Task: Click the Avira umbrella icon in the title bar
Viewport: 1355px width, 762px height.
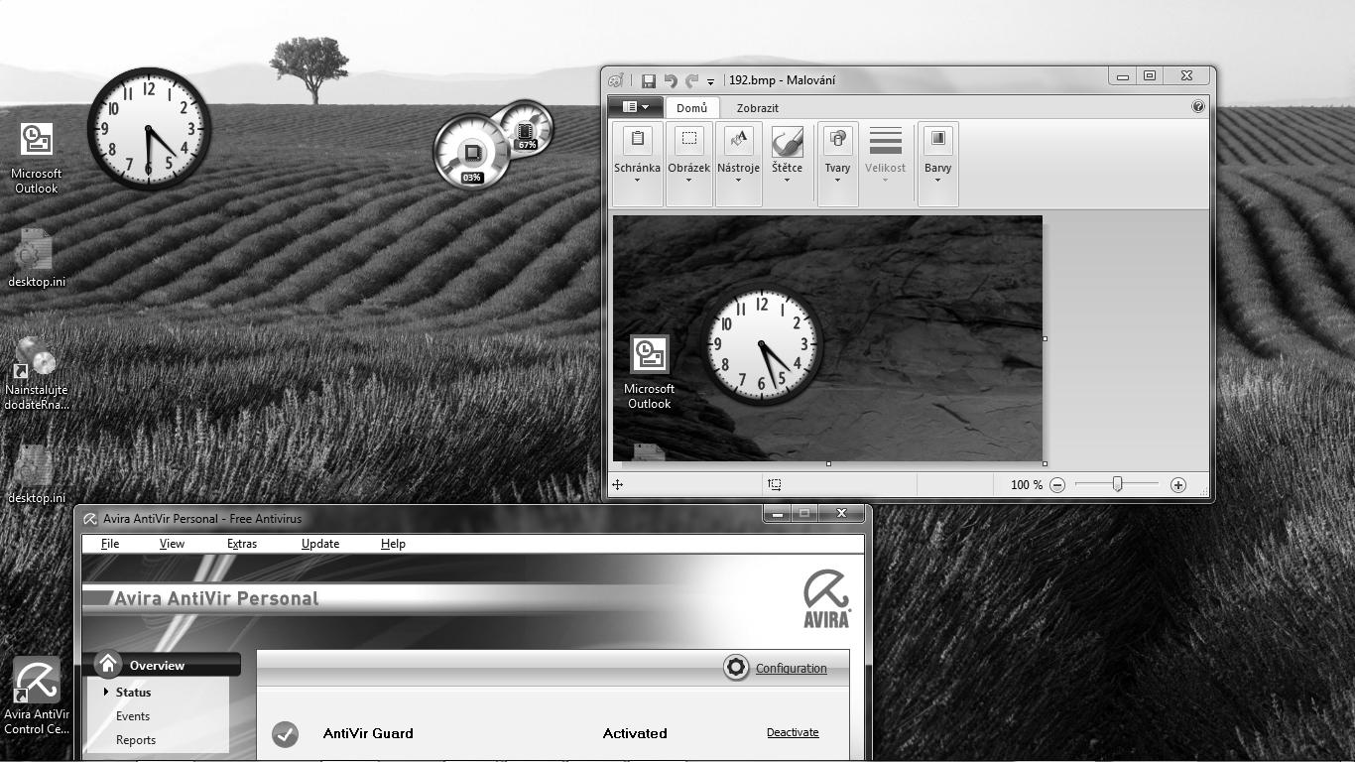Action: click(x=90, y=519)
